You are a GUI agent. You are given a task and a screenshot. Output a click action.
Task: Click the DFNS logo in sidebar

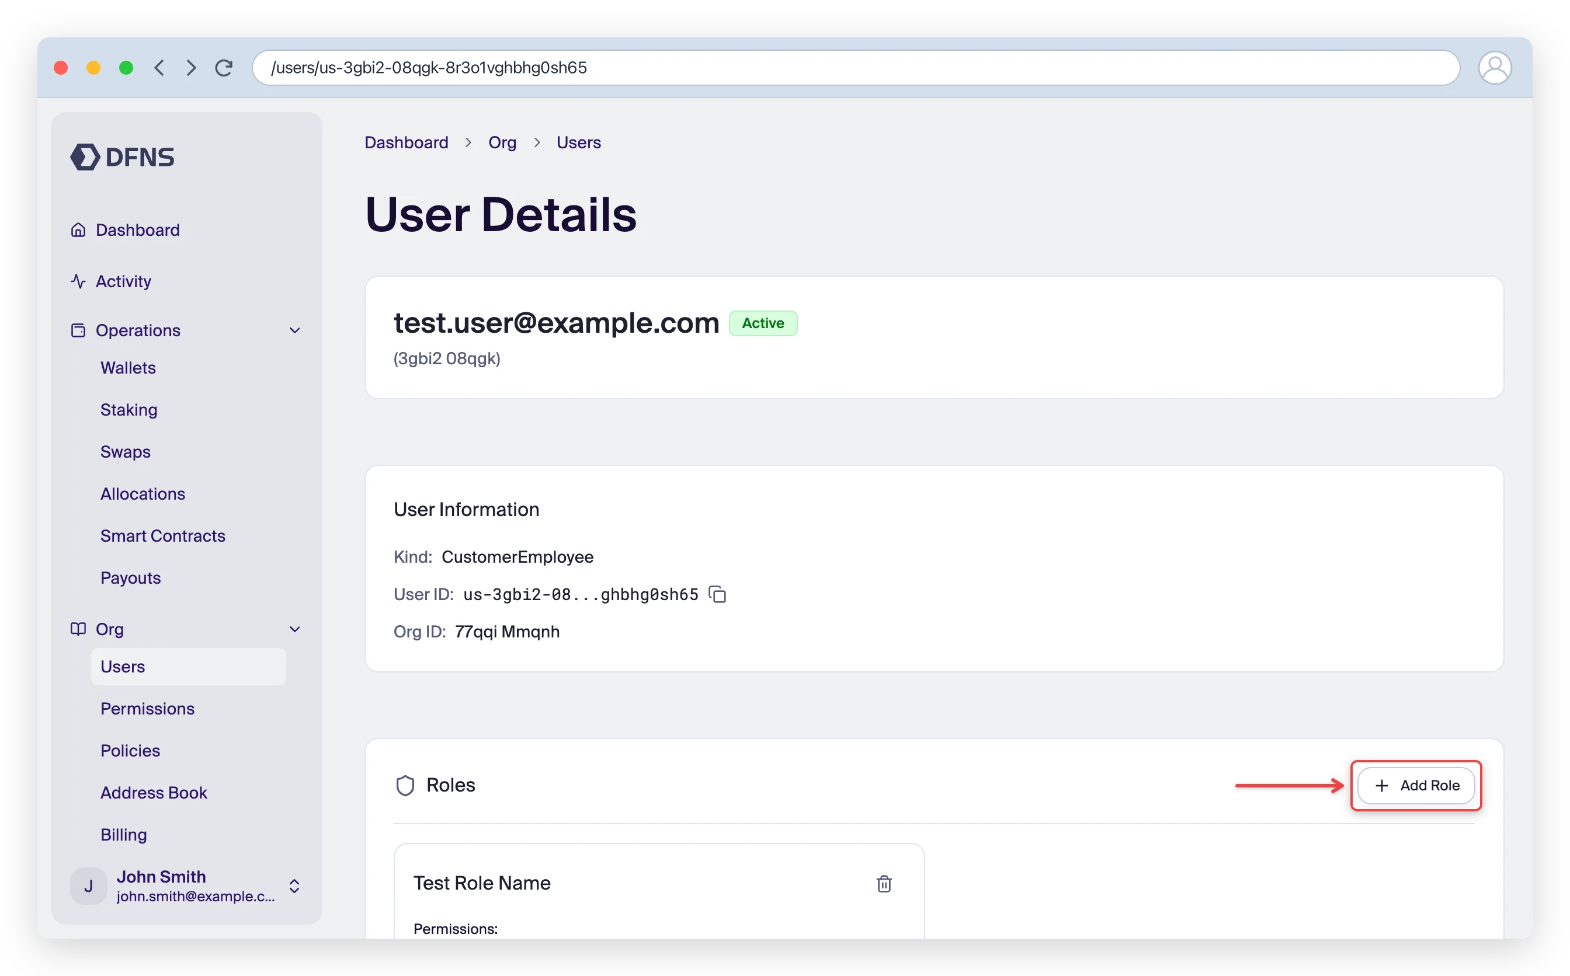coord(122,157)
